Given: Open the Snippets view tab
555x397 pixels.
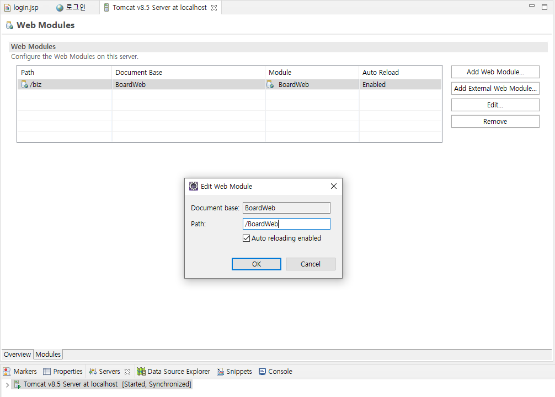Looking at the screenshot, I should click(x=234, y=371).
